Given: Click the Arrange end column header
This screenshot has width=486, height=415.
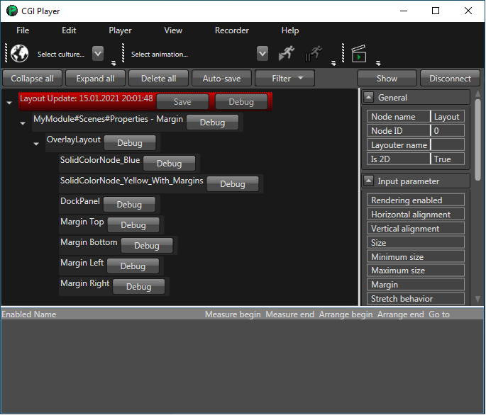Looking at the screenshot, I should 400,314.
